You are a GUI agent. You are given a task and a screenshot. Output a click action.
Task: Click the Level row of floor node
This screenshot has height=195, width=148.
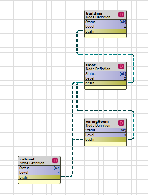105,78
